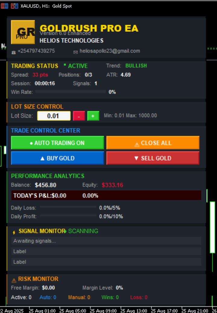Click the envelope icon beside the email
This screenshot has width=217, height=313.
[76, 52]
